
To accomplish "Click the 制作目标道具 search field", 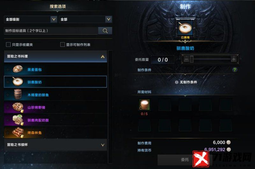I will [51, 31].
